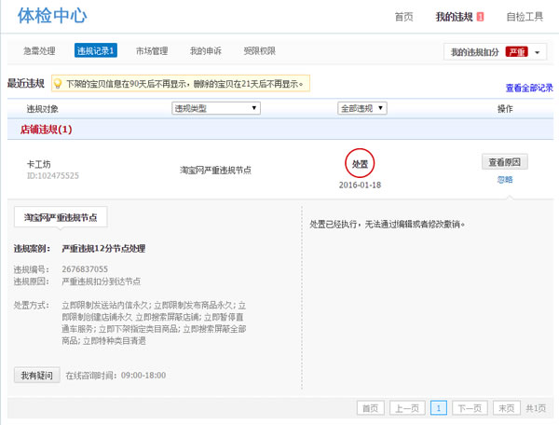Click the 体检中心 logo title
Viewport: 559px width, 425px height.
pos(54,16)
